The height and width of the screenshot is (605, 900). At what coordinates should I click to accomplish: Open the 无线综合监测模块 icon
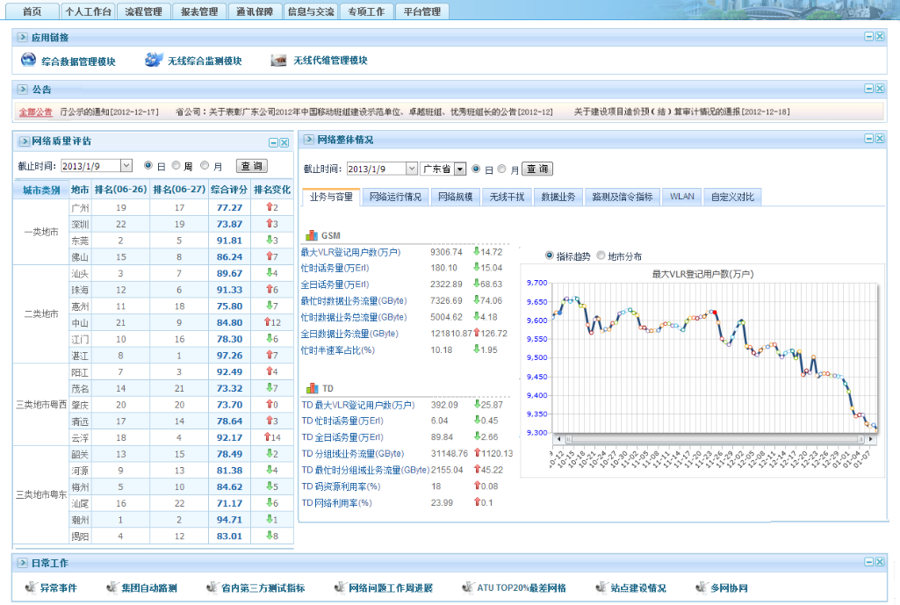[x=155, y=61]
